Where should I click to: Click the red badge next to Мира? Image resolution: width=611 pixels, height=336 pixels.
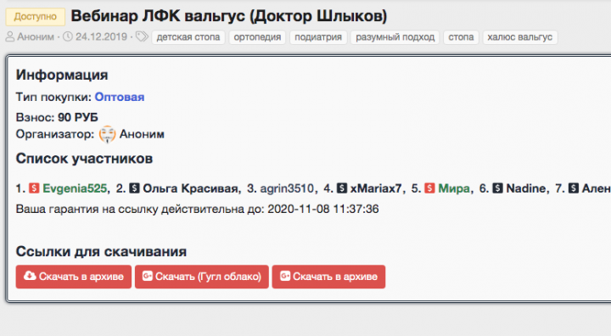point(429,188)
